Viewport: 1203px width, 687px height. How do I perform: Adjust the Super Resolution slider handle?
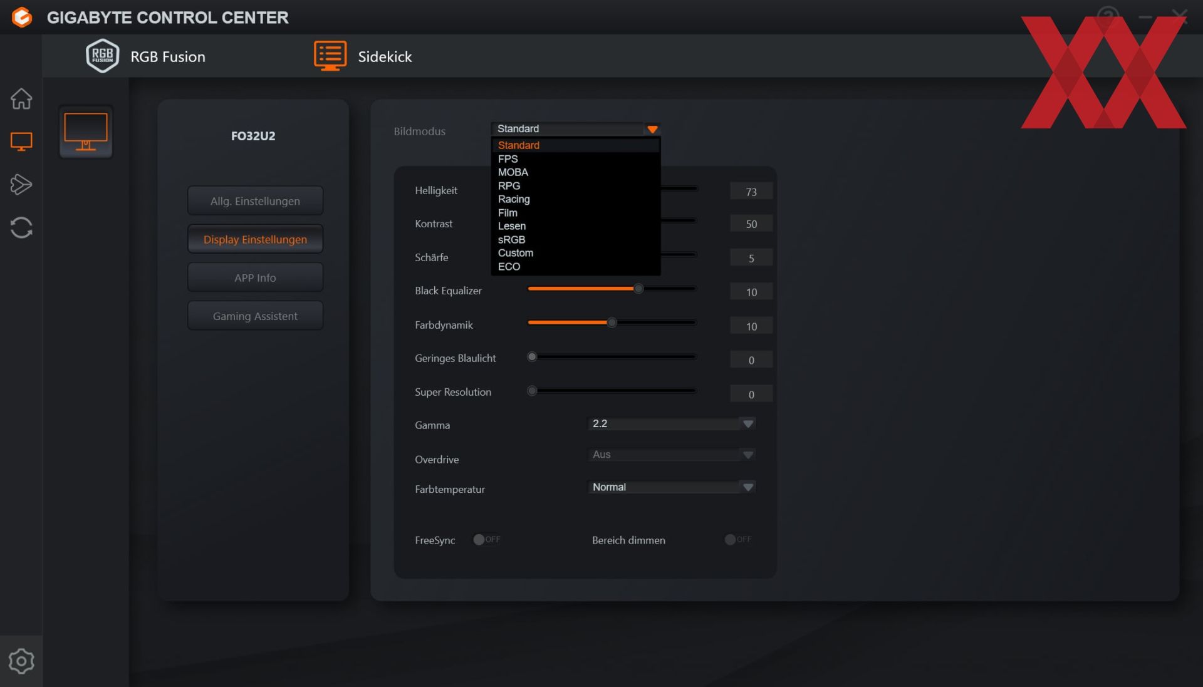(532, 391)
